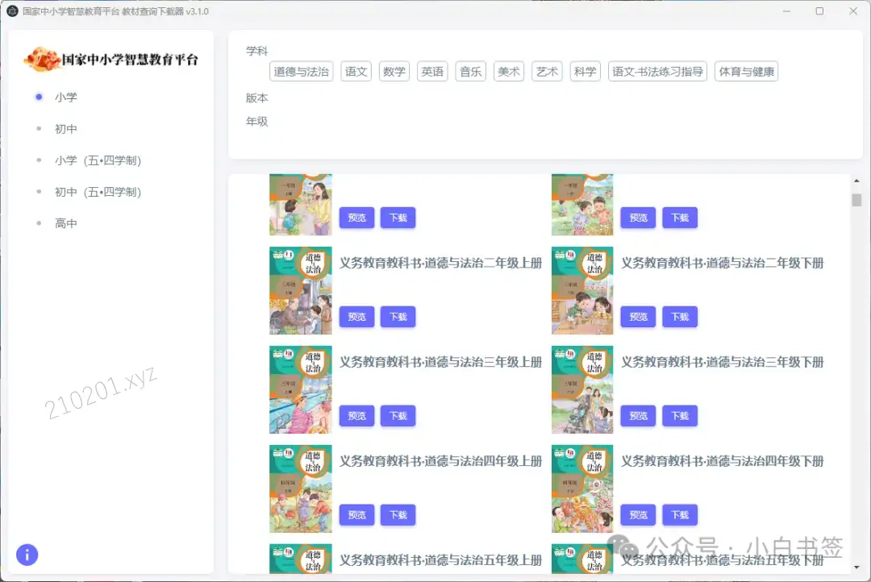Filter by subject 道德与法治

click(x=301, y=71)
